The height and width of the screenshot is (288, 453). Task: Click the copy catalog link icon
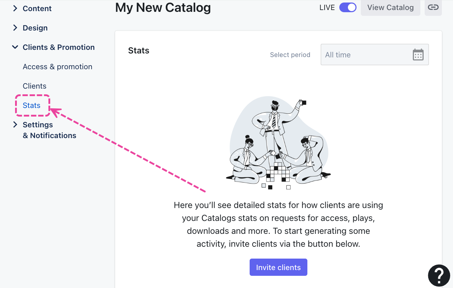(x=433, y=8)
